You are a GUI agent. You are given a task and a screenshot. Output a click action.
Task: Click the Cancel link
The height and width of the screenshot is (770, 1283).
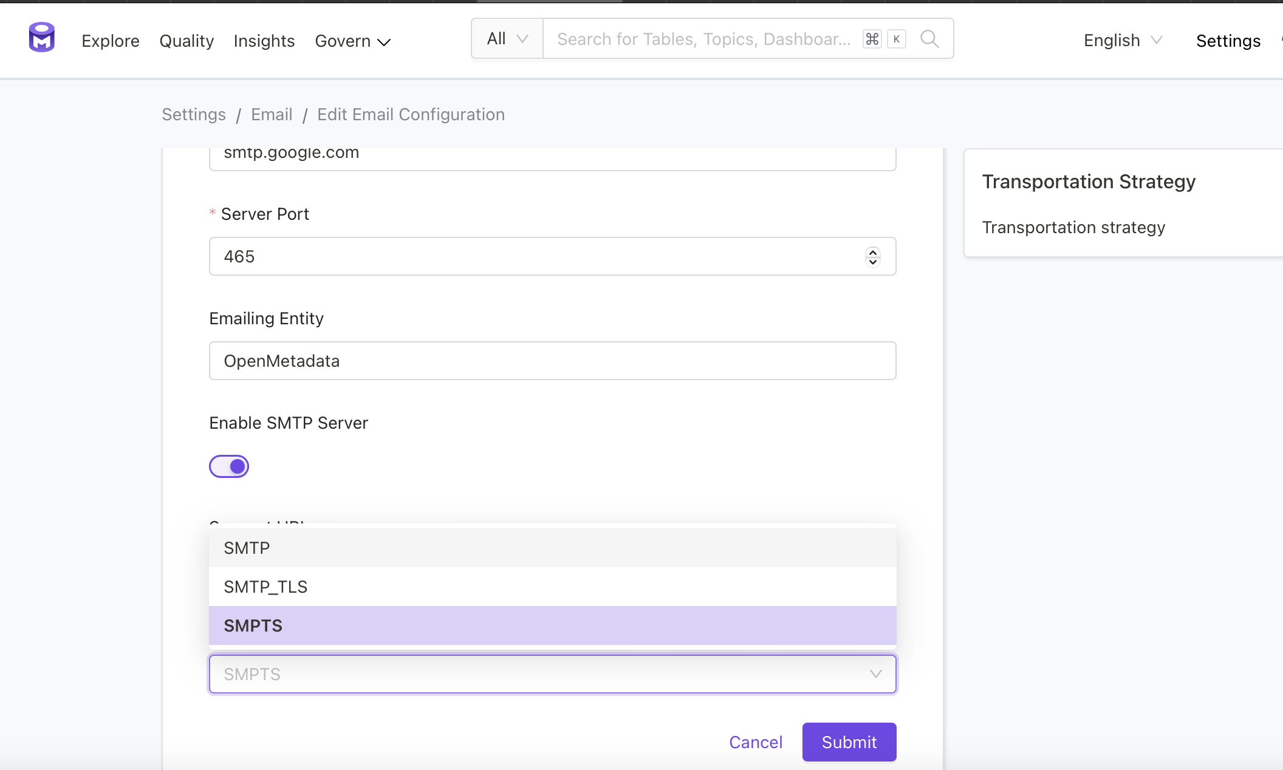755,741
